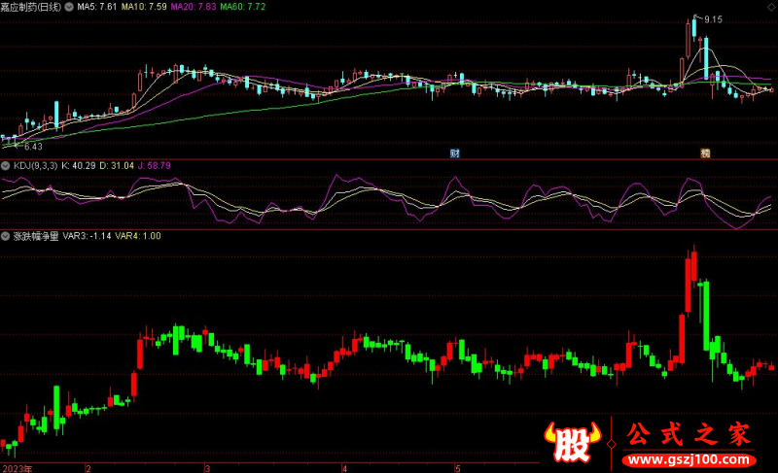Click the round icon left of 涨跌幅净量

[6, 235]
